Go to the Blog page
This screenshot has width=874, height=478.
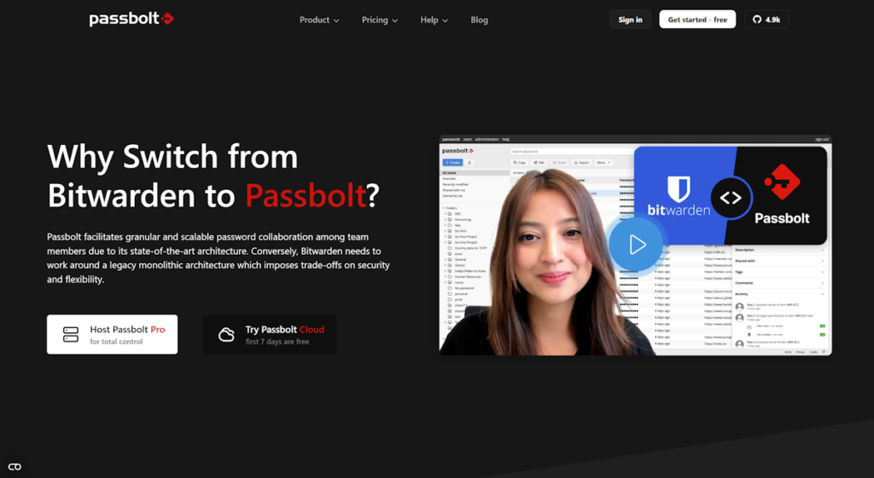point(480,20)
